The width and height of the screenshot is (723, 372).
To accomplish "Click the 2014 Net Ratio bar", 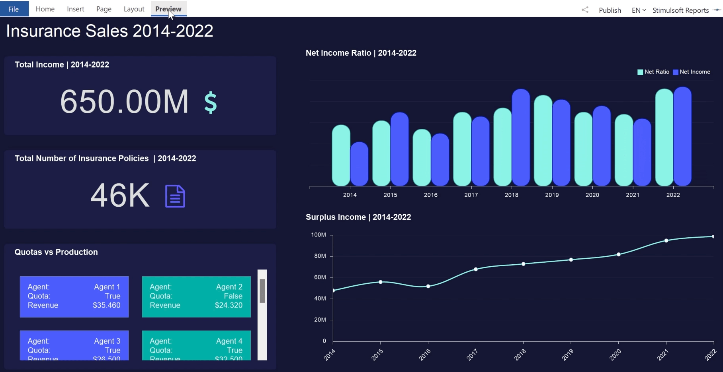I will pos(341,155).
